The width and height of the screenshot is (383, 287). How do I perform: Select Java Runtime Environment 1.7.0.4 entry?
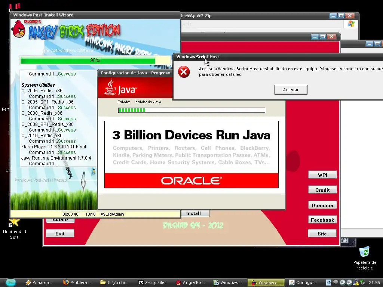(x=56, y=158)
